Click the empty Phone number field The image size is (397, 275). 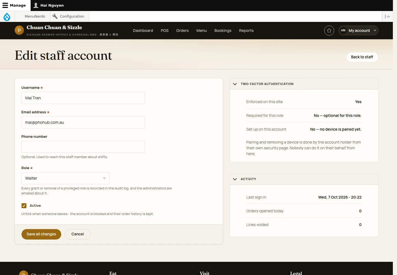tap(83, 147)
